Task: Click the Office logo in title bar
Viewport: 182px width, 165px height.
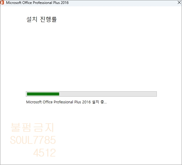Action: click(2, 3)
